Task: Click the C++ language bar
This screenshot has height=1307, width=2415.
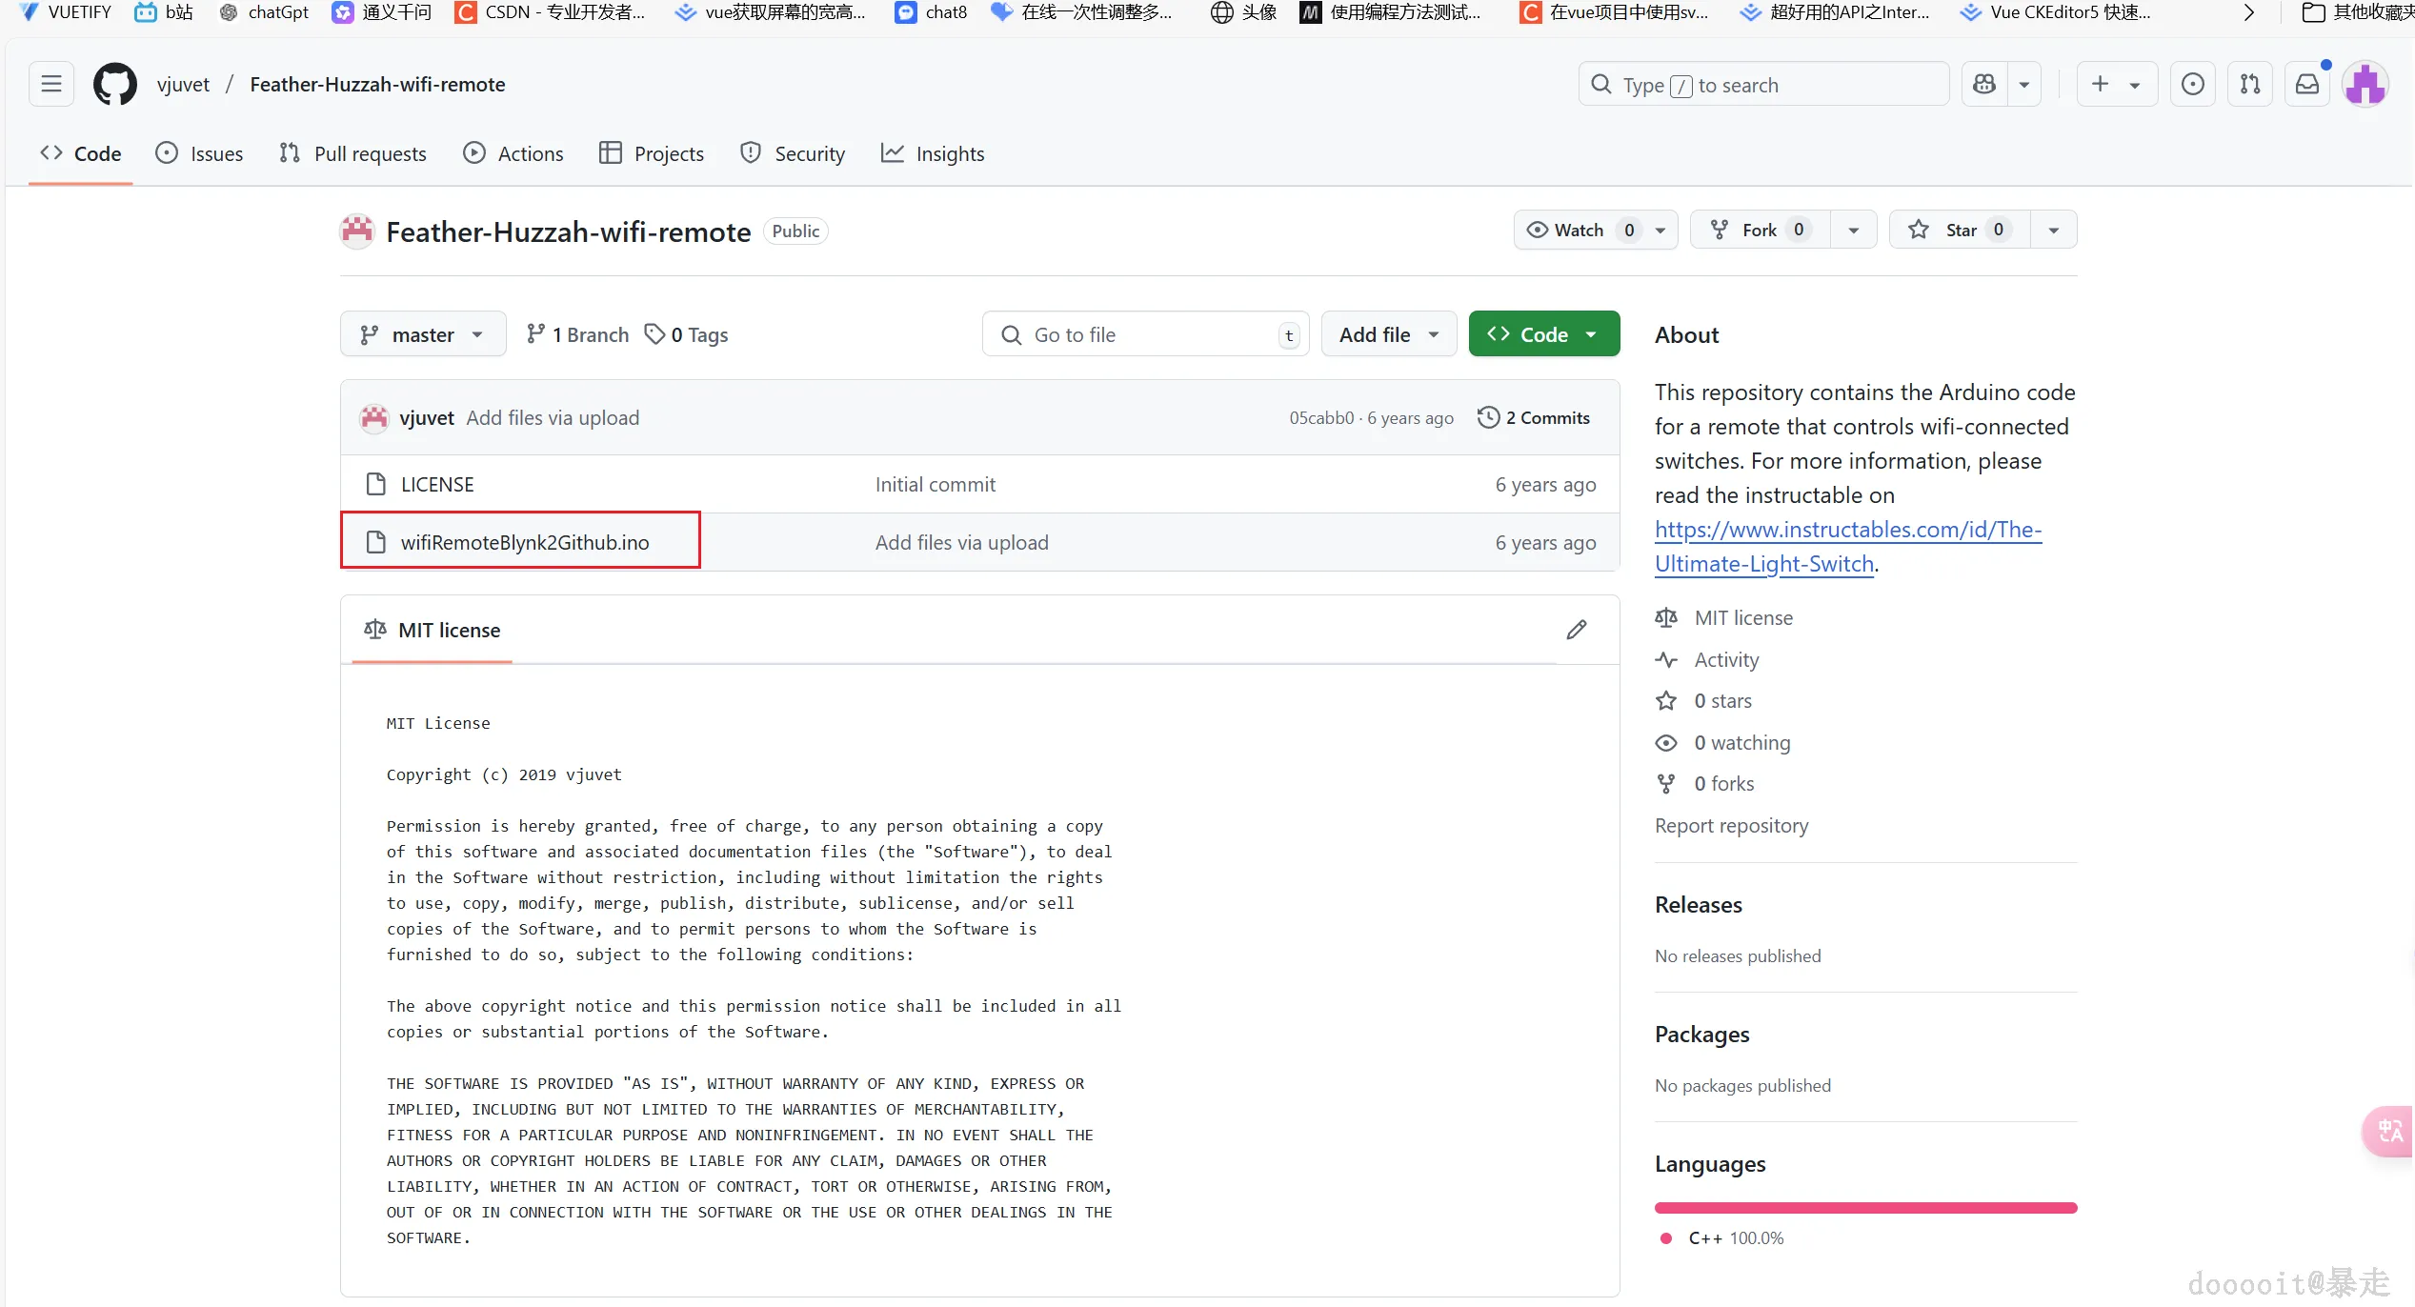Action: [x=1865, y=1208]
